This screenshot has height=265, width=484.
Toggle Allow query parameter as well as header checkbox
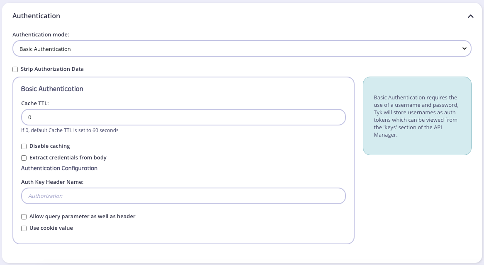point(24,217)
